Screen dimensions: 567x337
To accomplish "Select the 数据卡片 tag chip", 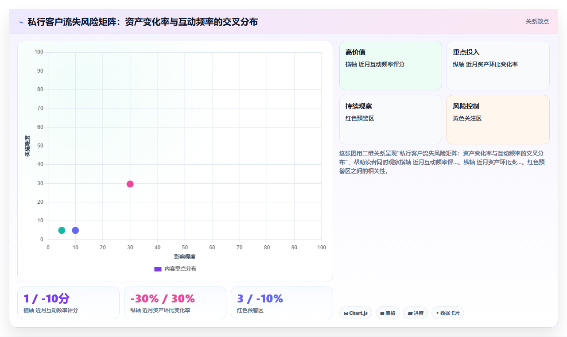I will 448,313.
